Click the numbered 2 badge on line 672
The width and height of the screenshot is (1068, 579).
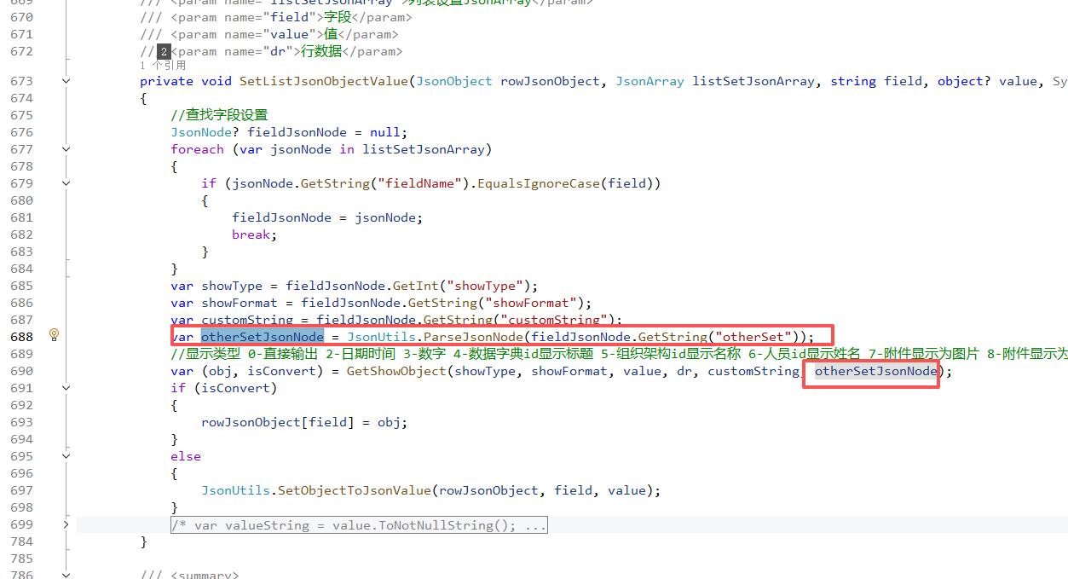tap(165, 51)
